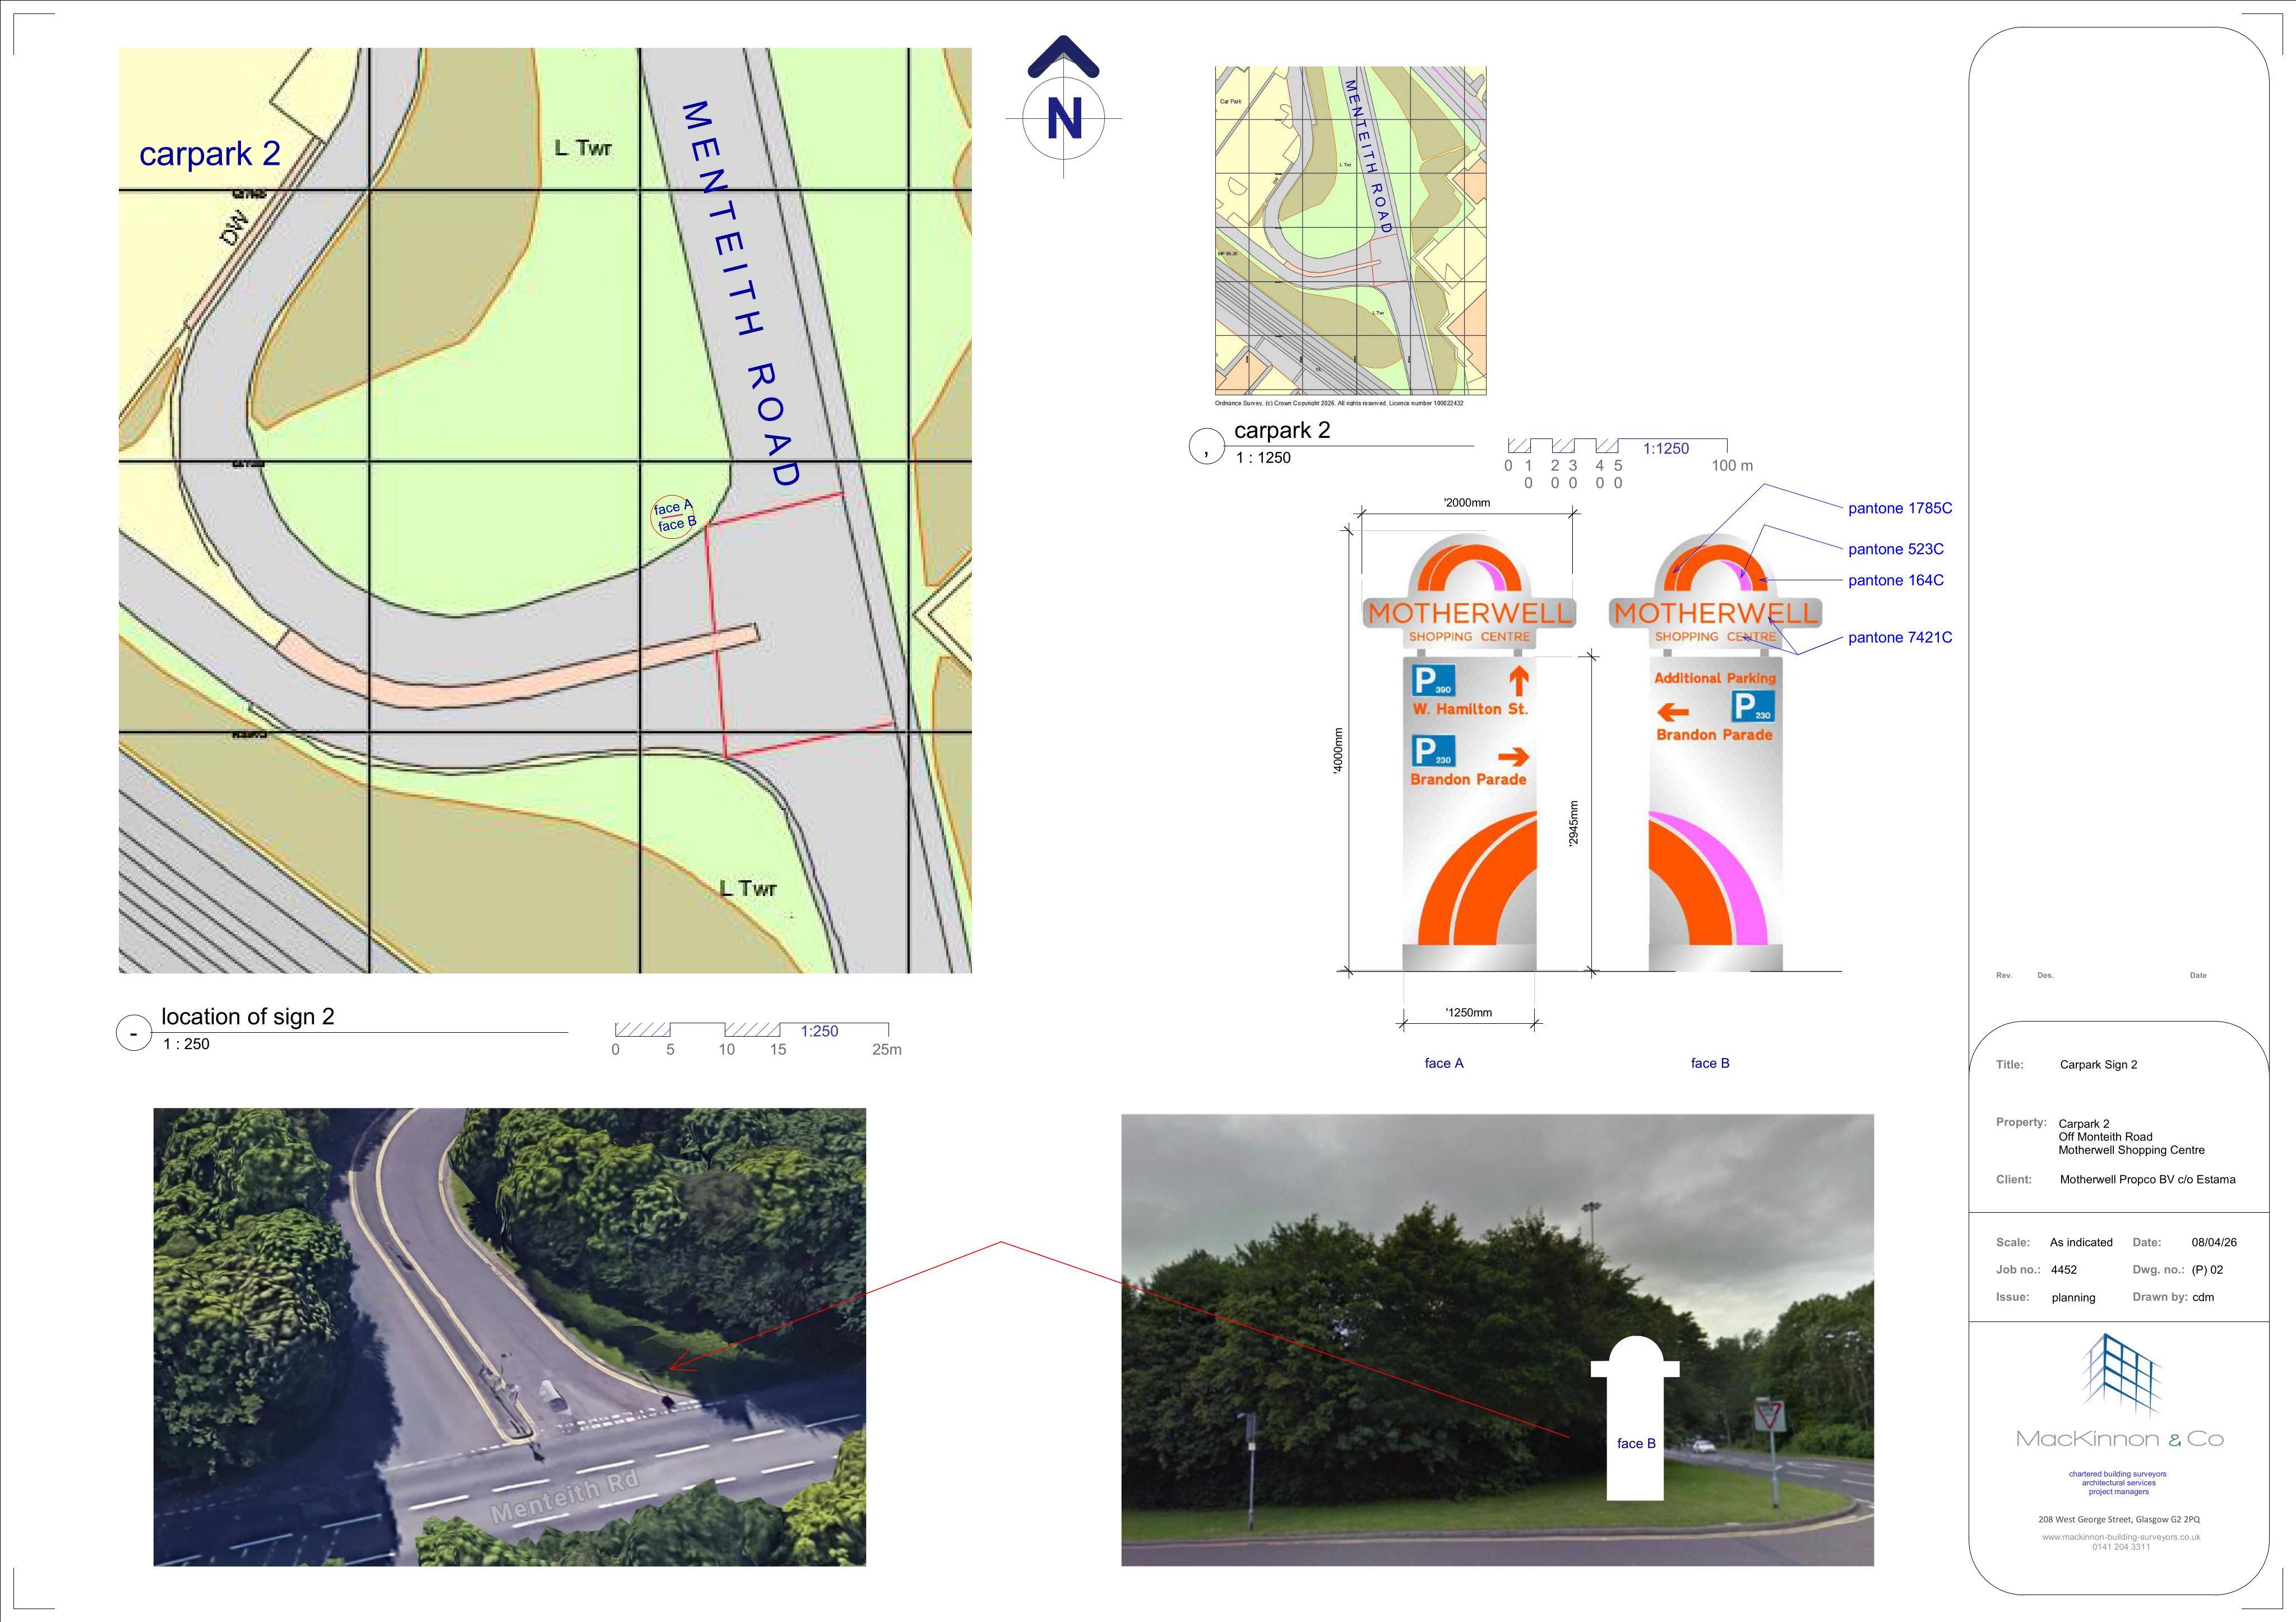Click the north arrow compass symbol
The width and height of the screenshot is (2296, 1622).
point(1063,107)
